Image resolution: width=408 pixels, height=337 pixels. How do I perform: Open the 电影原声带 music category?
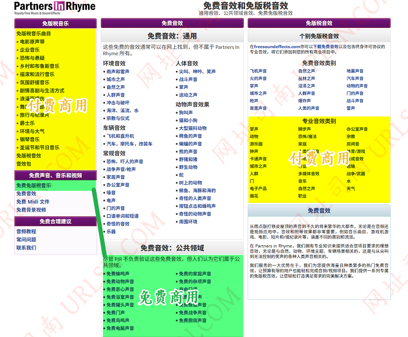32,42
